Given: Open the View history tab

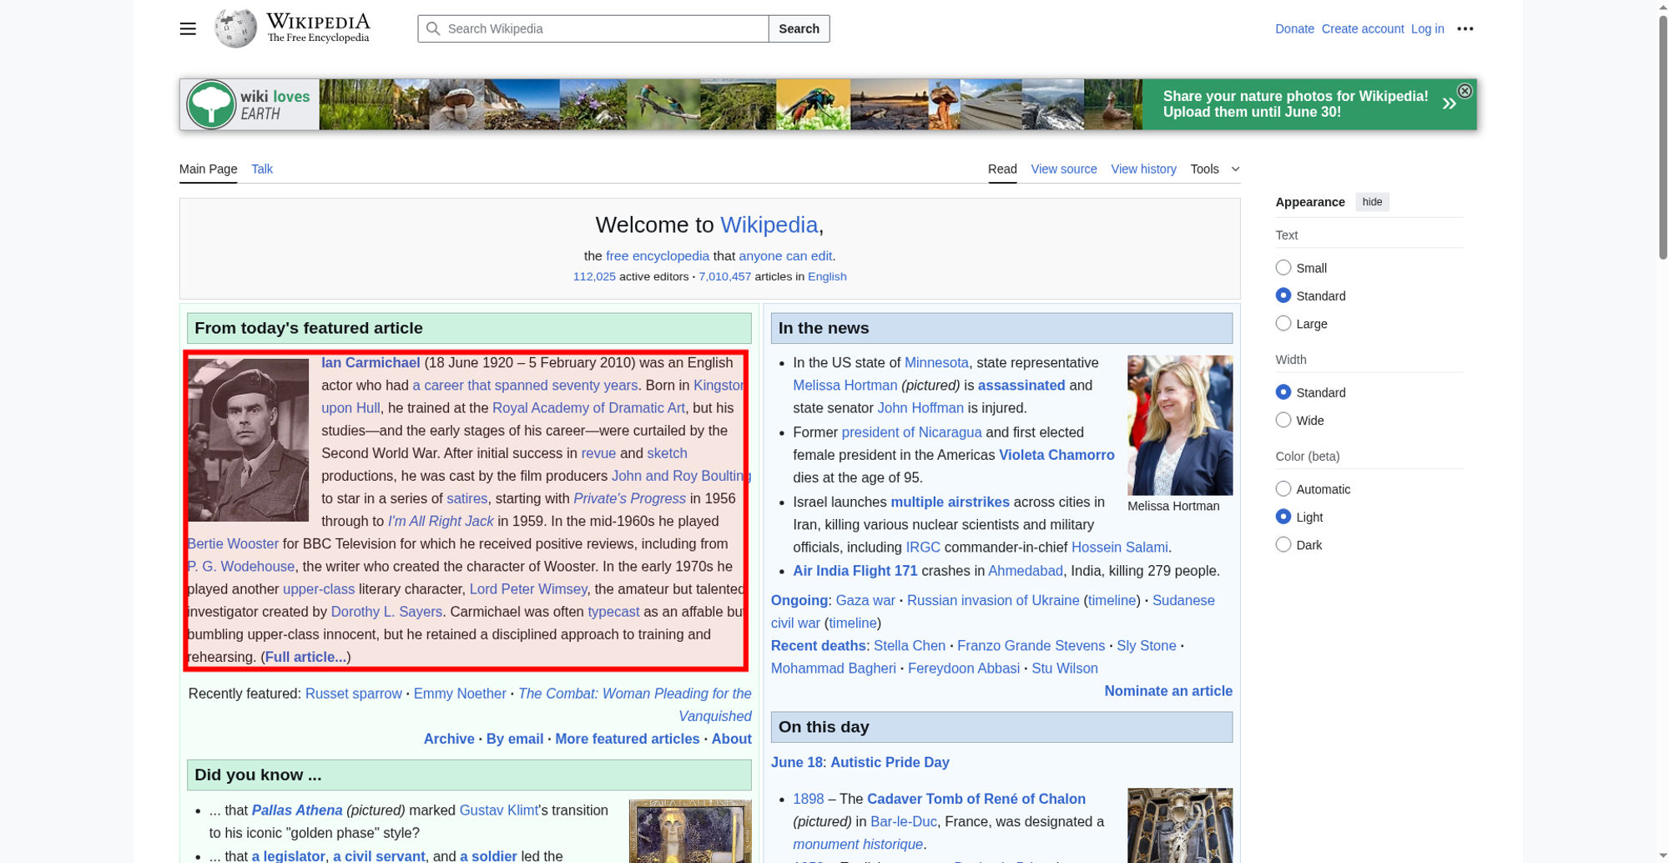Looking at the screenshot, I should point(1143,169).
